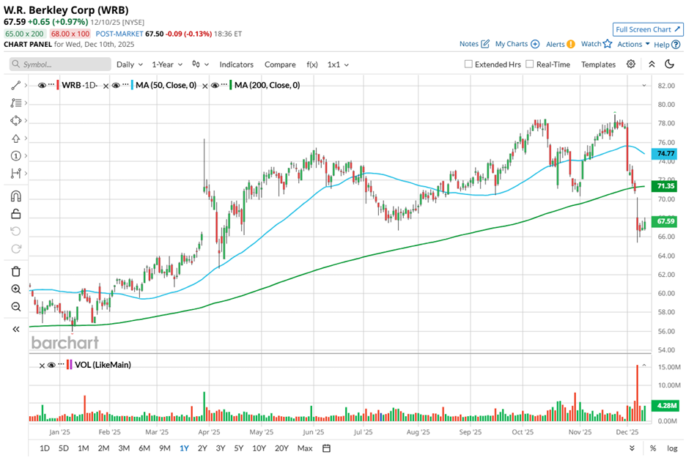Select the trend line drawing tool
Screen dimensions: 686x463
click(15, 86)
